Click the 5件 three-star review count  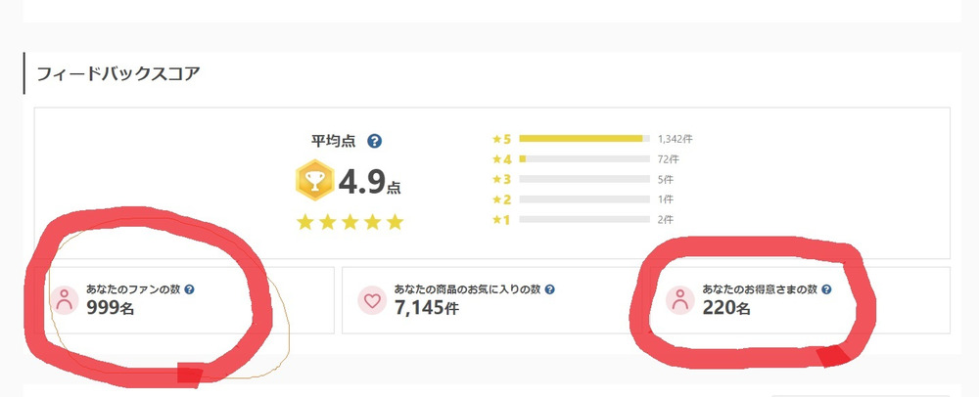[x=667, y=180]
